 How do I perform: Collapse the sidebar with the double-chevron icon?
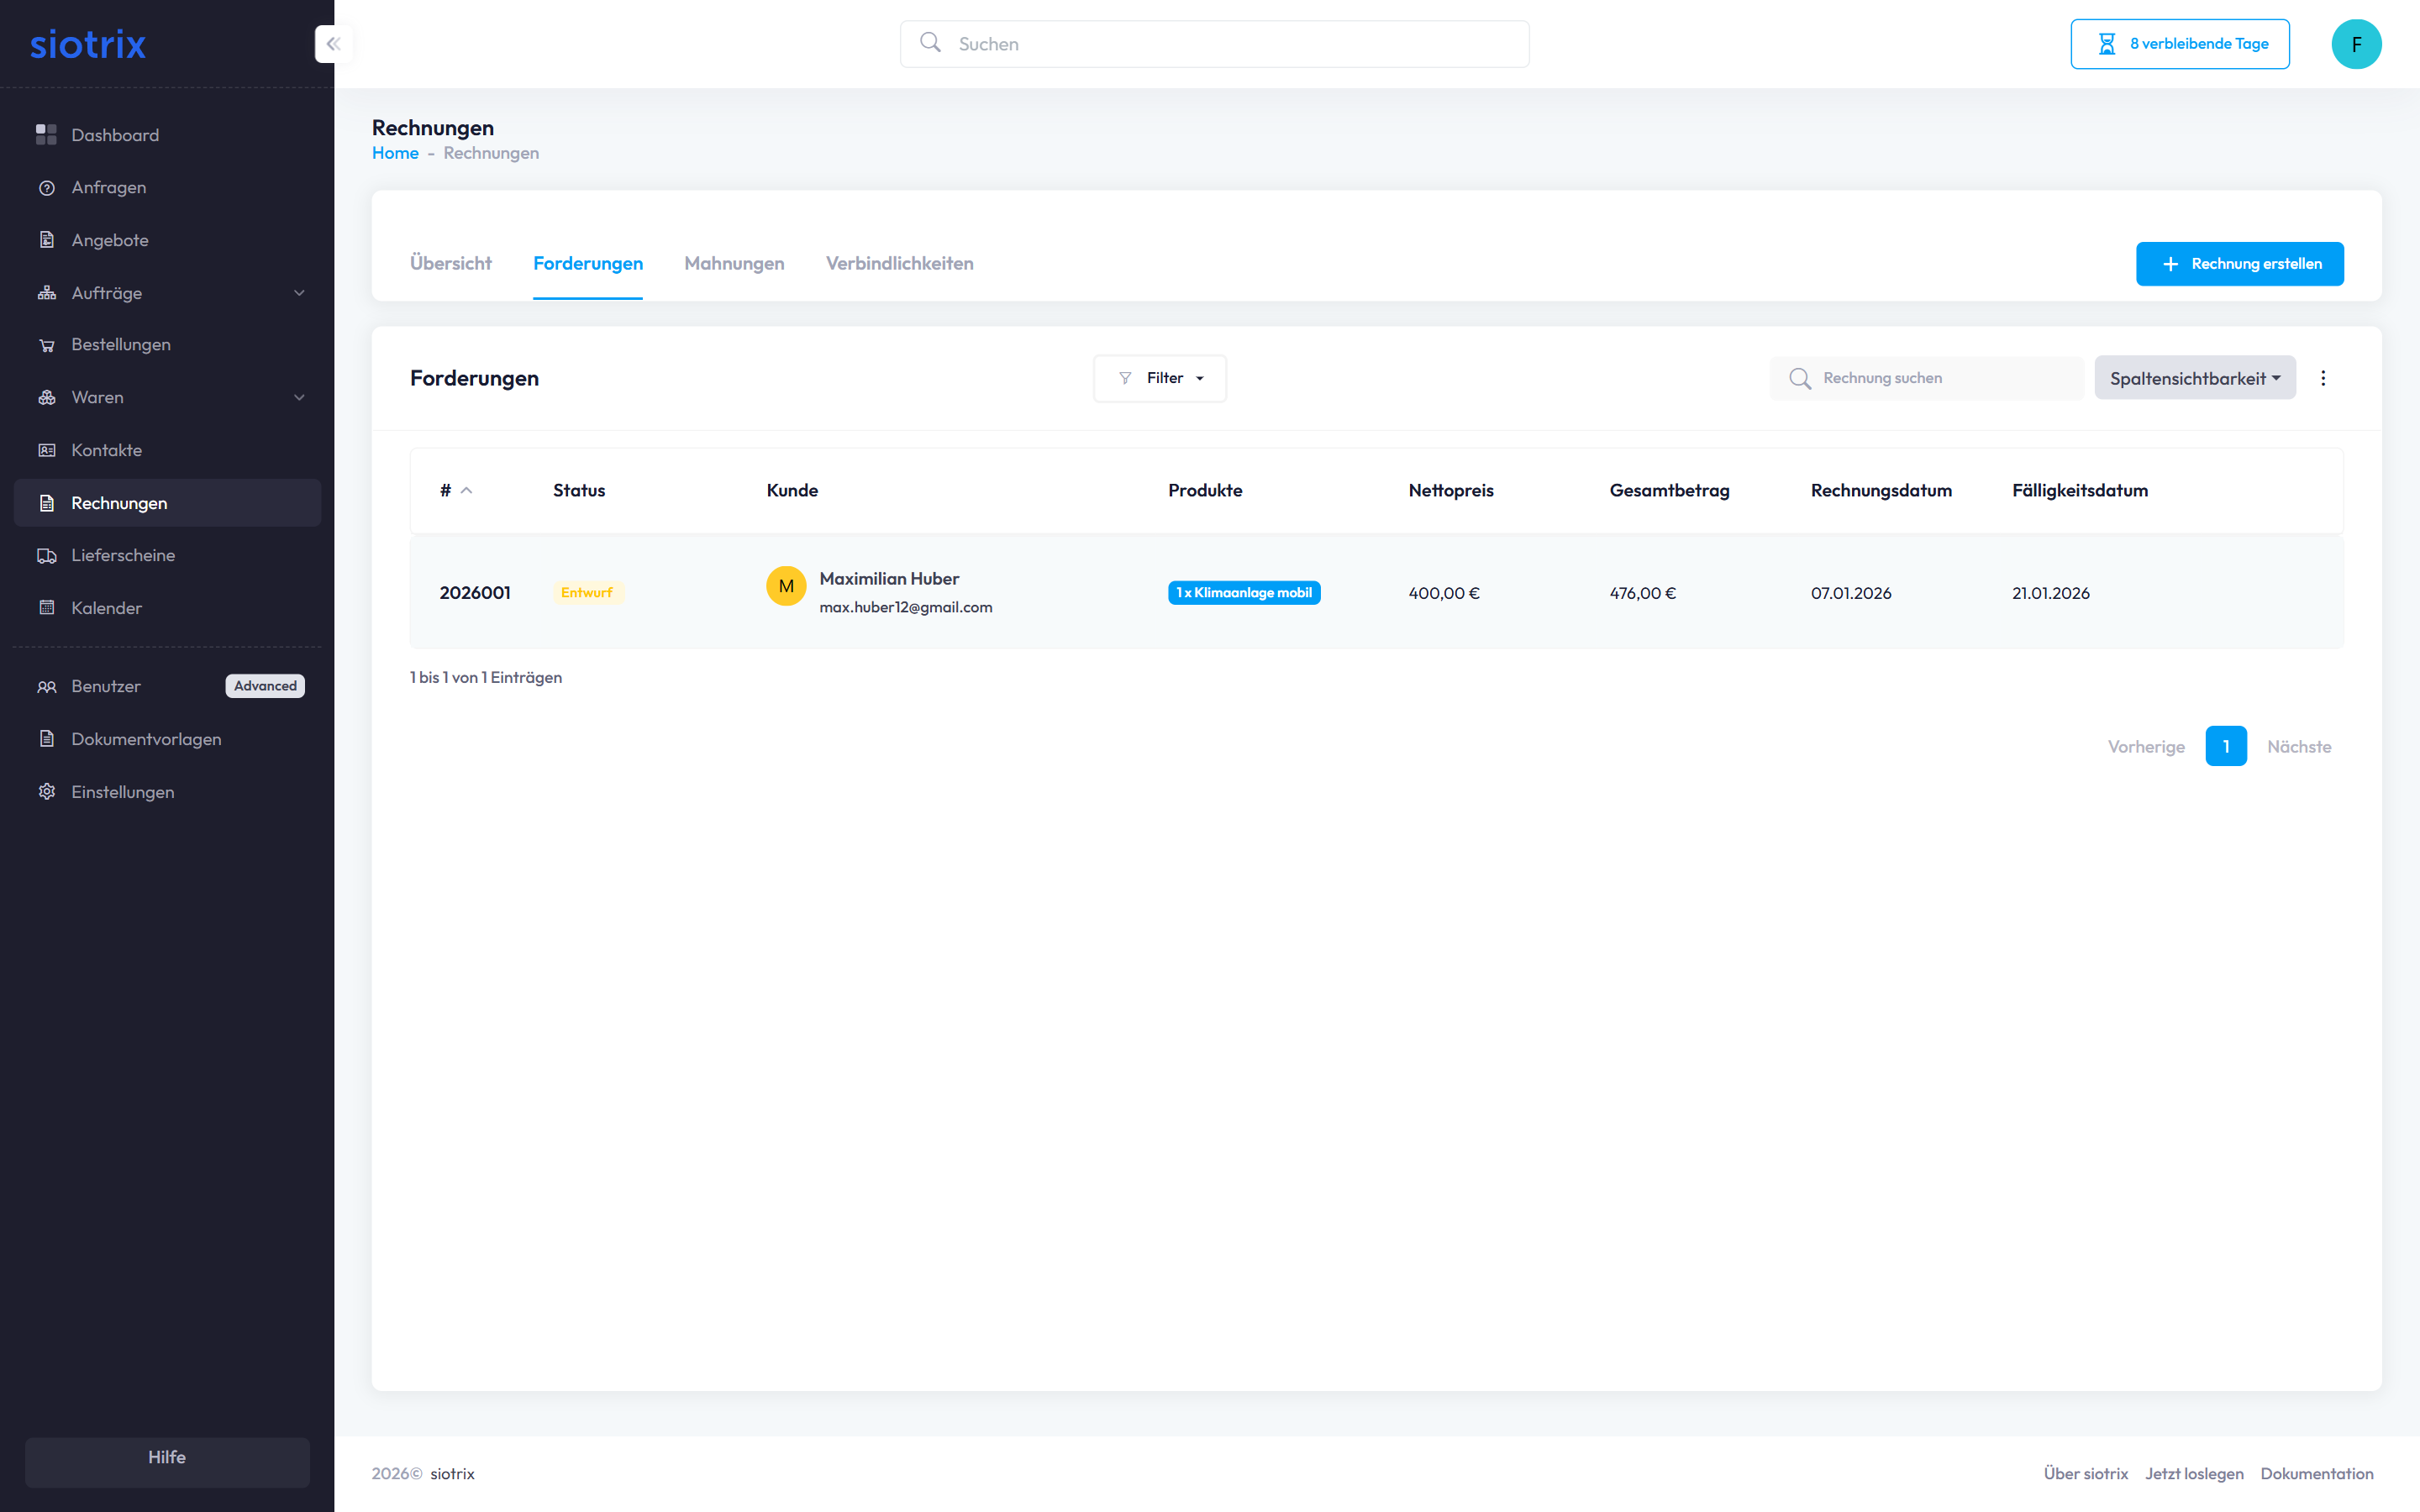(333, 44)
